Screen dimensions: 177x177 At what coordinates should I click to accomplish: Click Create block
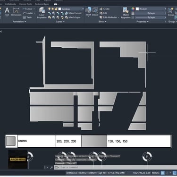coord(104,9)
